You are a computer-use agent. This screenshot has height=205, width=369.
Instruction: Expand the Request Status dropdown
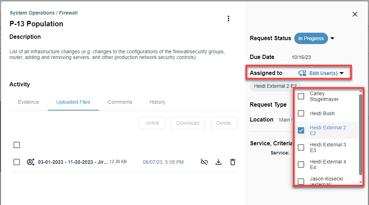coord(332,38)
